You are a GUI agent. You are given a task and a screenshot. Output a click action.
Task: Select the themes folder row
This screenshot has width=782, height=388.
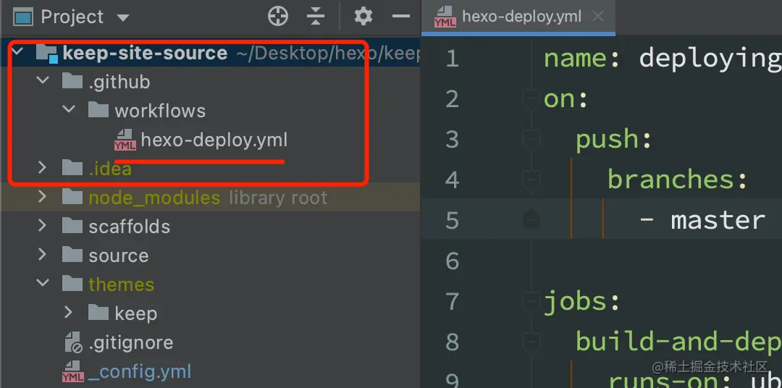coord(210,284)
